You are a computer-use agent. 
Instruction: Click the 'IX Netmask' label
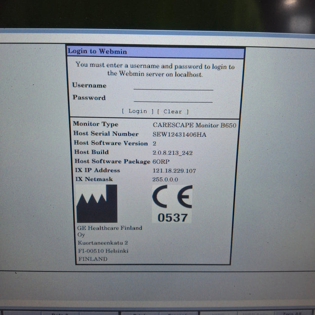(94, 179)
